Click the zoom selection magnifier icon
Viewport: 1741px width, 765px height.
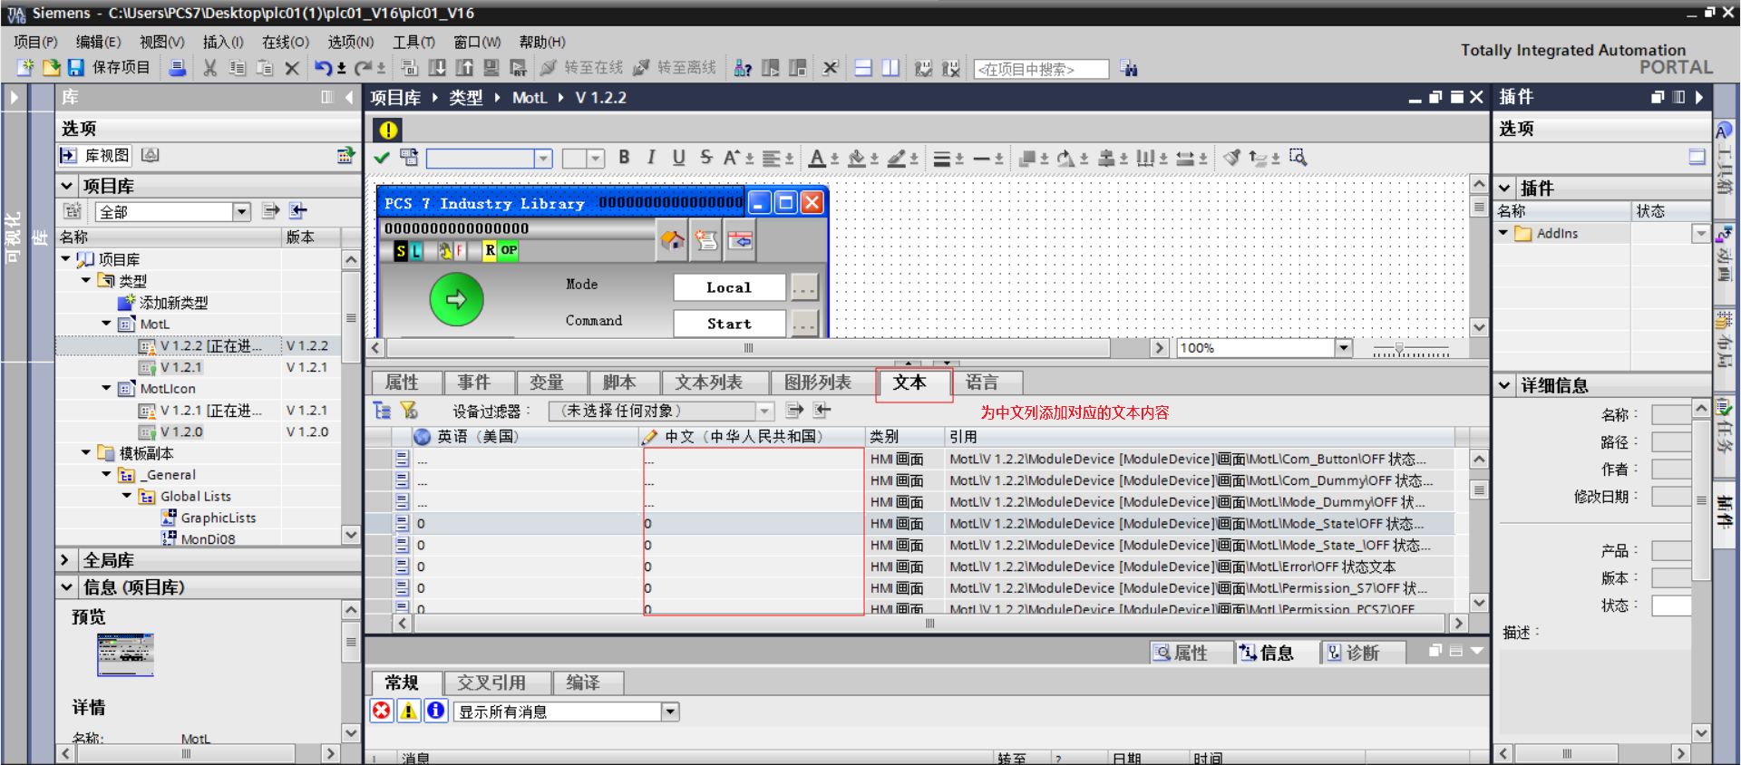coord(1298,158)
